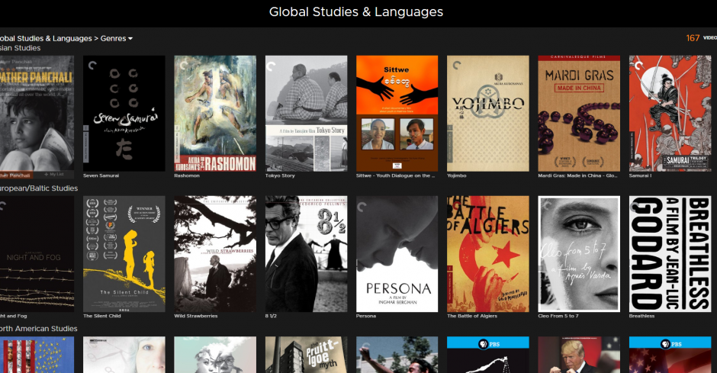Click the Seven Samurai title text
Viewport: 717px width, 373px height.
(x=101, y=175)
